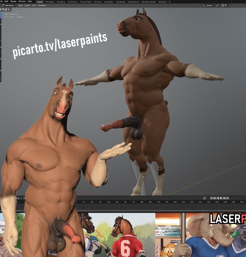
Task: Click frame 100 on the timeline ruler
Action: (175, 202)
